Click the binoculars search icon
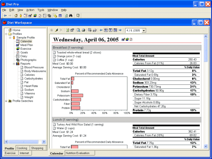The height and width of the screenshot is (159, 212). [x=71, y=16]
